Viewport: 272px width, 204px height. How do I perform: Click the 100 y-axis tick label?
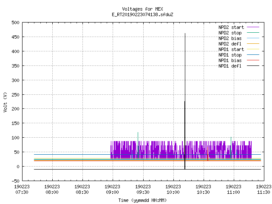click(x=15, y=138)
